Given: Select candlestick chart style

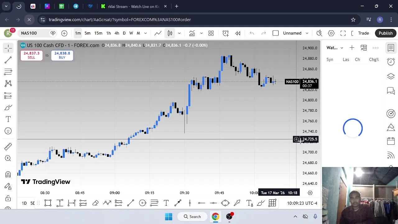Looking at the screenshot, I should tap(170, 33).
